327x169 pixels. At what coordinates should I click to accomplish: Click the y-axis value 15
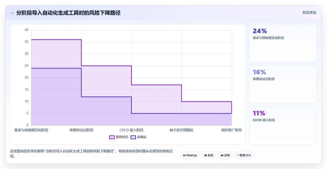click(27, 90)
